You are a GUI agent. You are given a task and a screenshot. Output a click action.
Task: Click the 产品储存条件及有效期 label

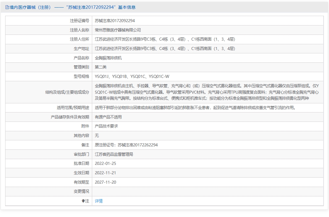point(70,117)
